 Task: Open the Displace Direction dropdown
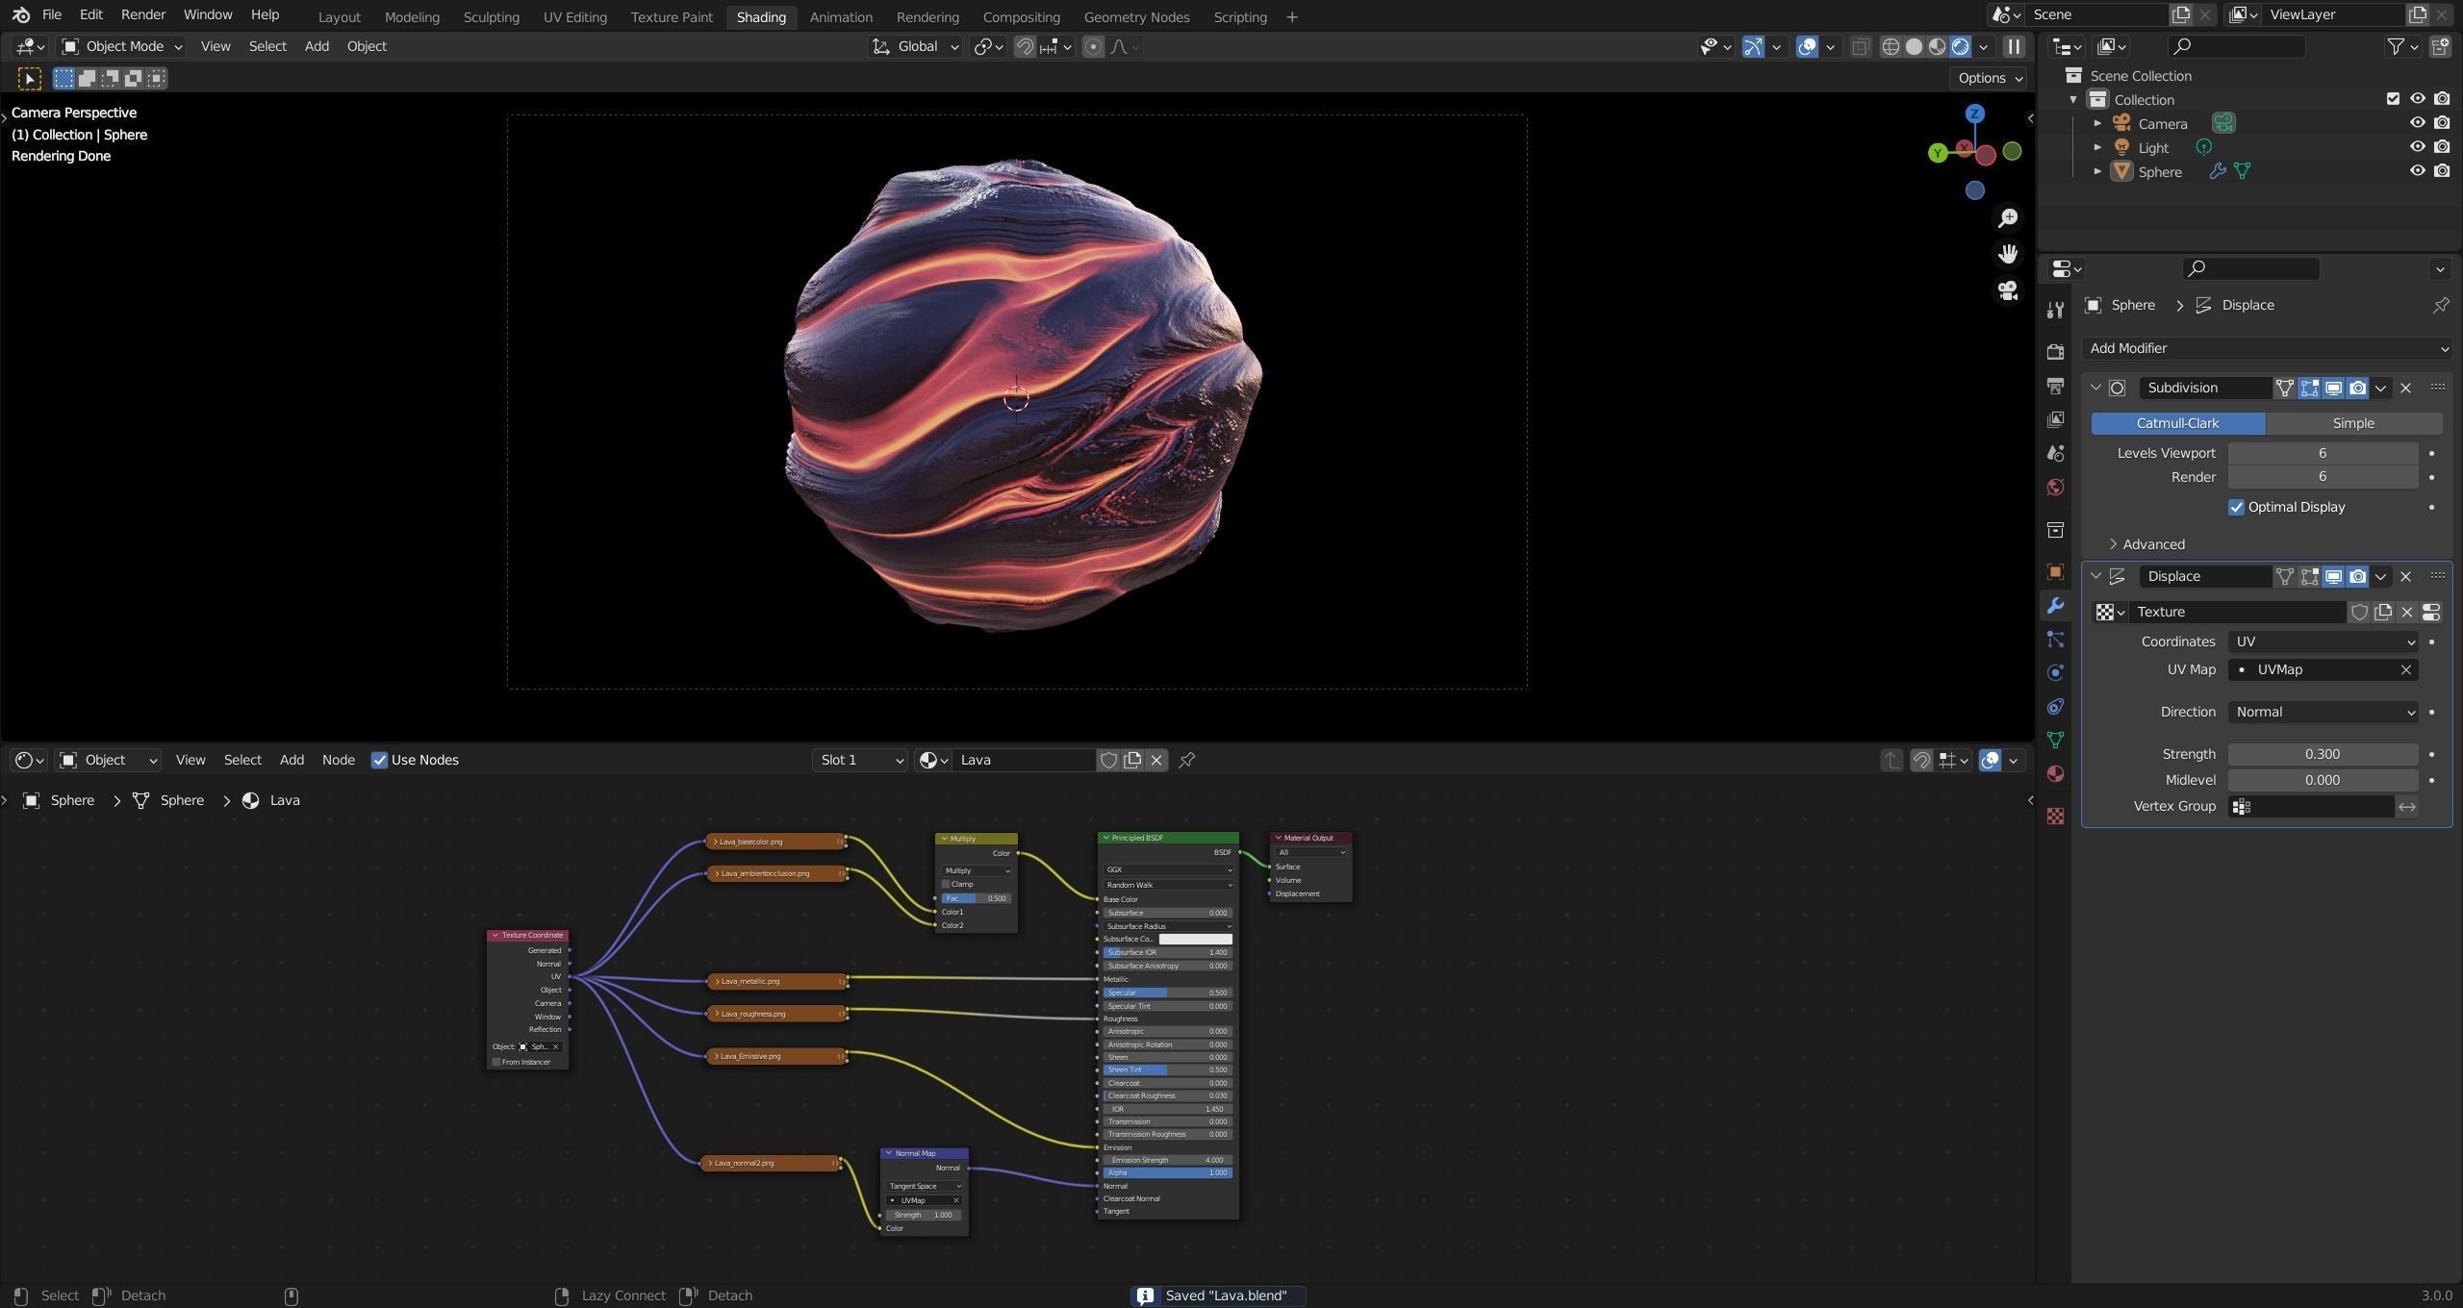tap(2323, 712)
